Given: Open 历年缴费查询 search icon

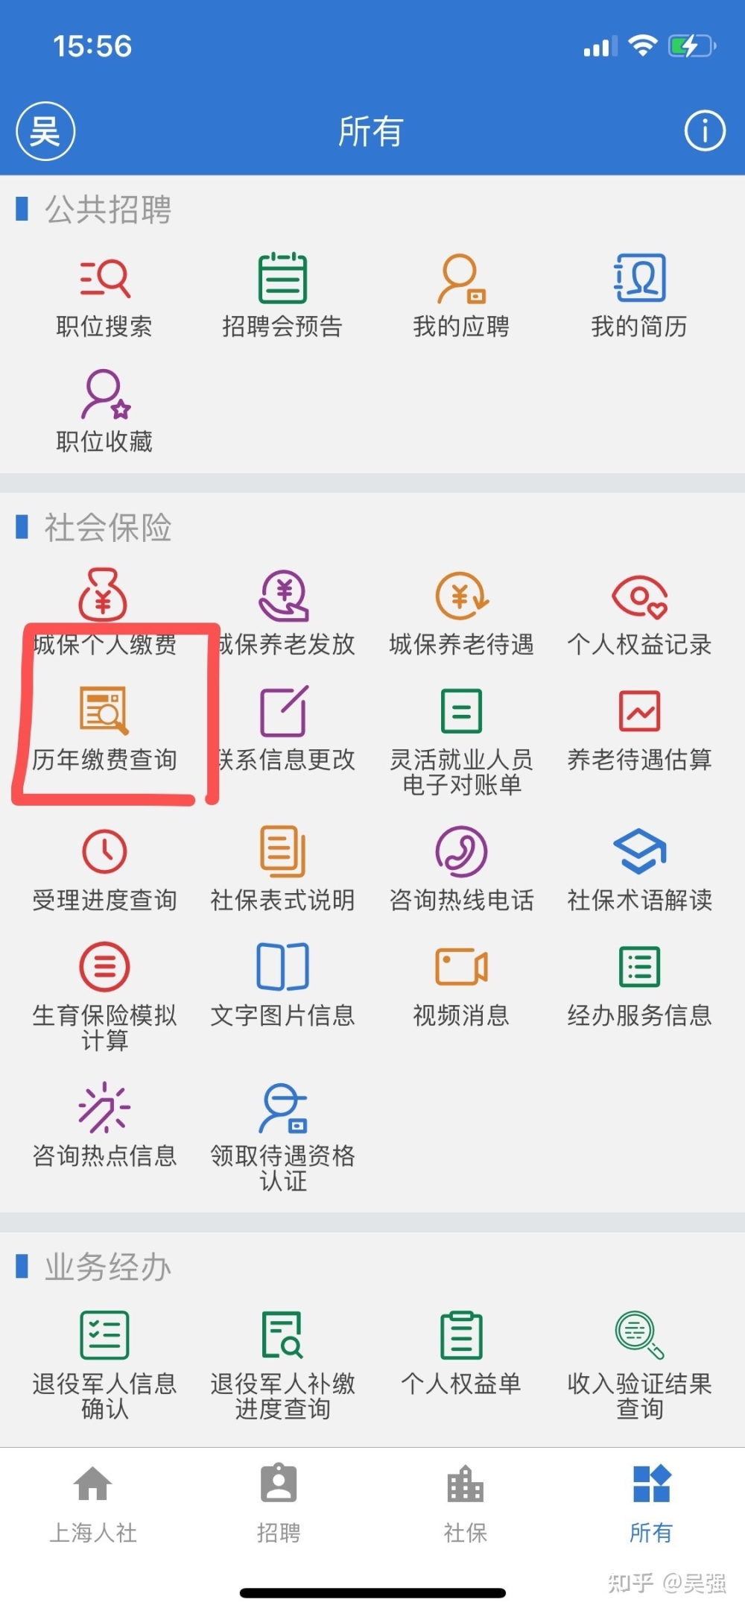Looking at the screenshot, I should 104,710.
